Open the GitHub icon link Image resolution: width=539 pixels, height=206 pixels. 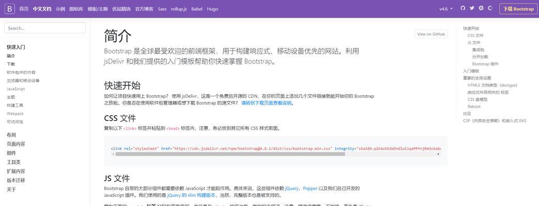pyautogui.click(x=463, y=8)
